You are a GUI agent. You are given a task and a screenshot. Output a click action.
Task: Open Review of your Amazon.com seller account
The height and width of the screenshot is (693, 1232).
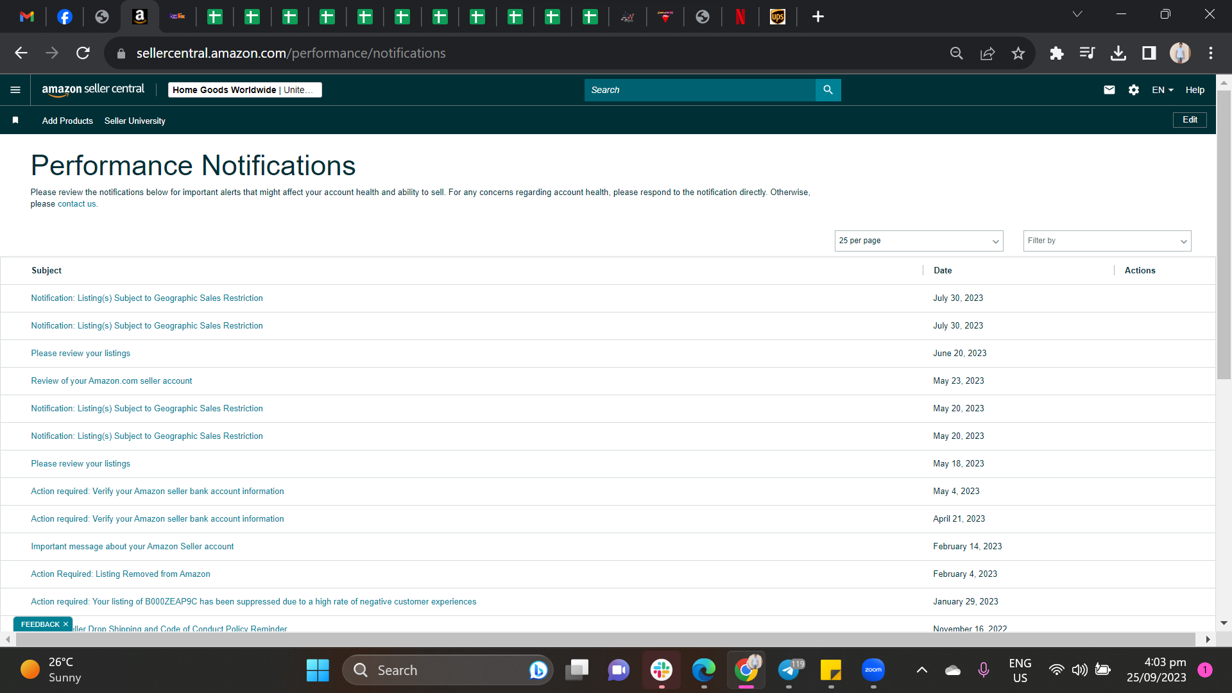click(112, 381)
